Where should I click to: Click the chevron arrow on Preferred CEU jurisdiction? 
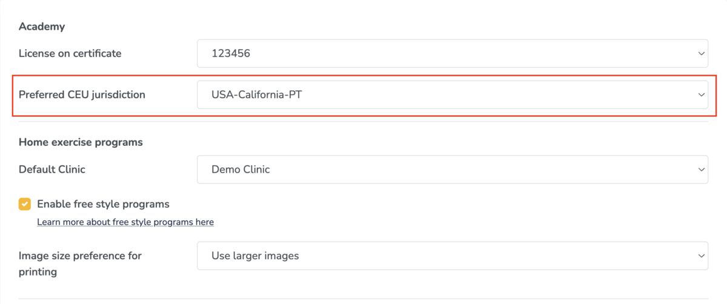click(701, 95)
